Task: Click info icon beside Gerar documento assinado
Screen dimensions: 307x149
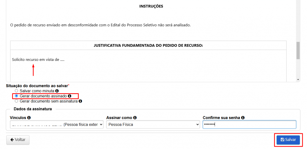Action: pyautogui.click(x=70, y=96)
